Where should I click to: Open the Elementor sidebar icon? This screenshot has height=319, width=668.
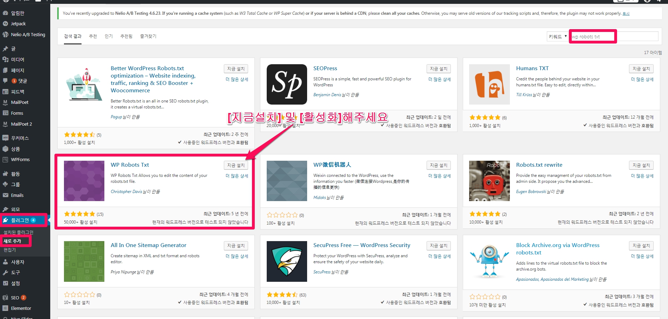(5, 308)
